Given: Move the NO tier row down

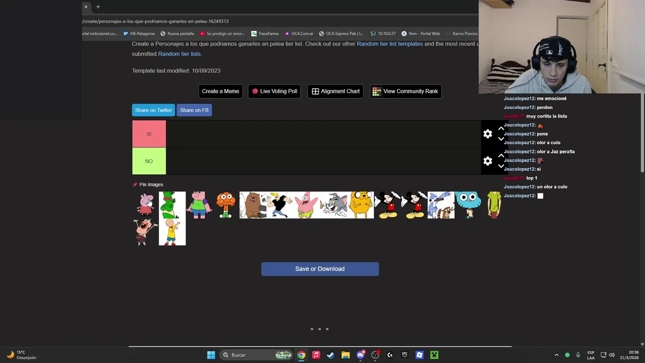Looking at the screenshot, I should pyautogui.click(x=501, y=166).
